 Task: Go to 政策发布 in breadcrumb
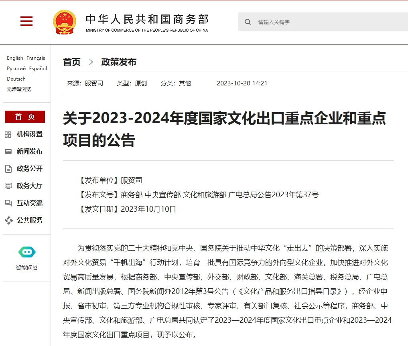point(119,62)
